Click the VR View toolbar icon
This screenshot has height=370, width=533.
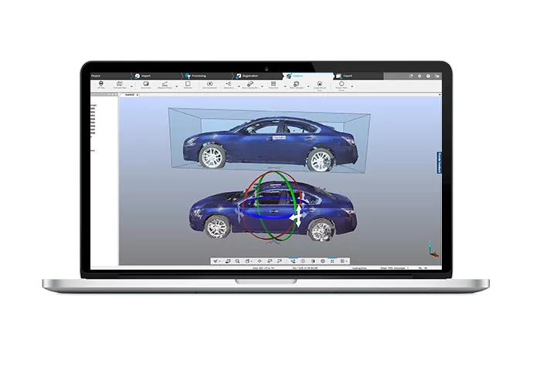pyautogui.click(x=102, y=85)
